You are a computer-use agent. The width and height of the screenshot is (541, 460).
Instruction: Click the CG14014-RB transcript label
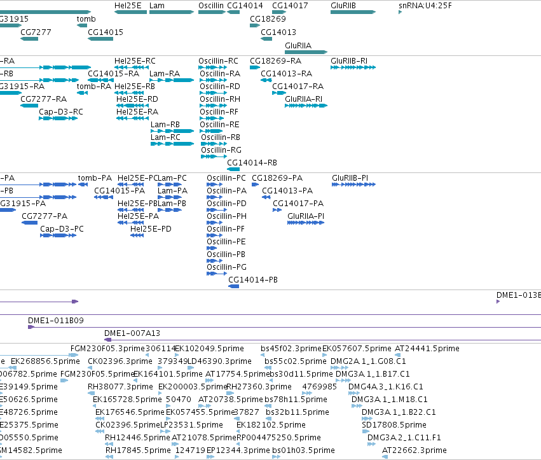point(252,163)
